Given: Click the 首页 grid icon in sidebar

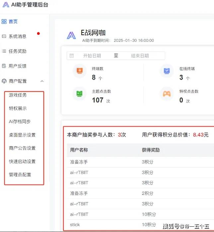Looking at the screenshot, I should point(4,22).
